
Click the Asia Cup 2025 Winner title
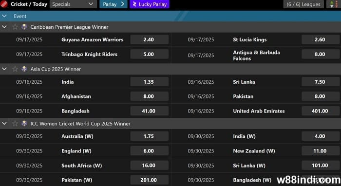pos(56,69)
